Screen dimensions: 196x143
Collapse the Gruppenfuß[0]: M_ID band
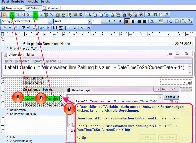tap(8, 114)
